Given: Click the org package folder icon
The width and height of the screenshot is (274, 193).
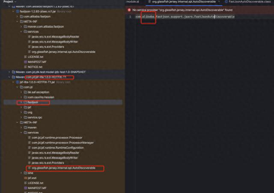Looking at the screenshot, I should (x=26, y=112).
